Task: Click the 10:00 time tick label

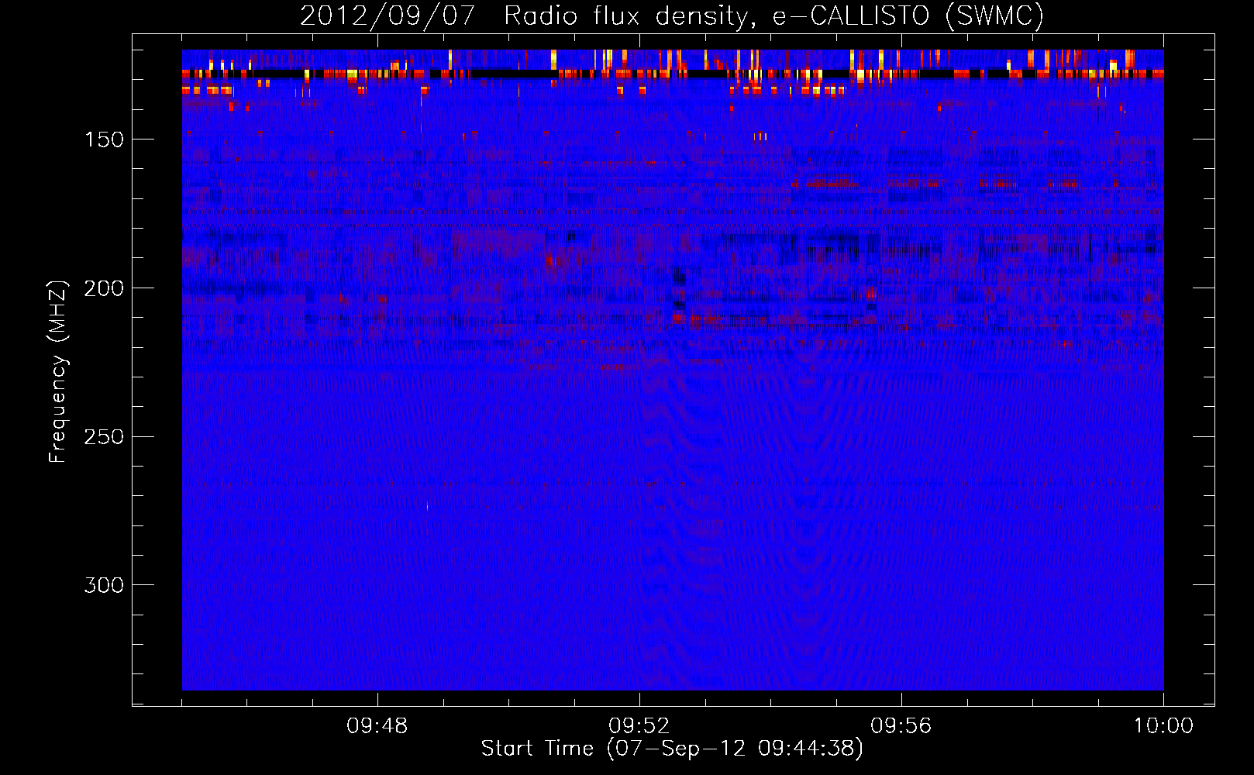Action: coord(1163,726)
